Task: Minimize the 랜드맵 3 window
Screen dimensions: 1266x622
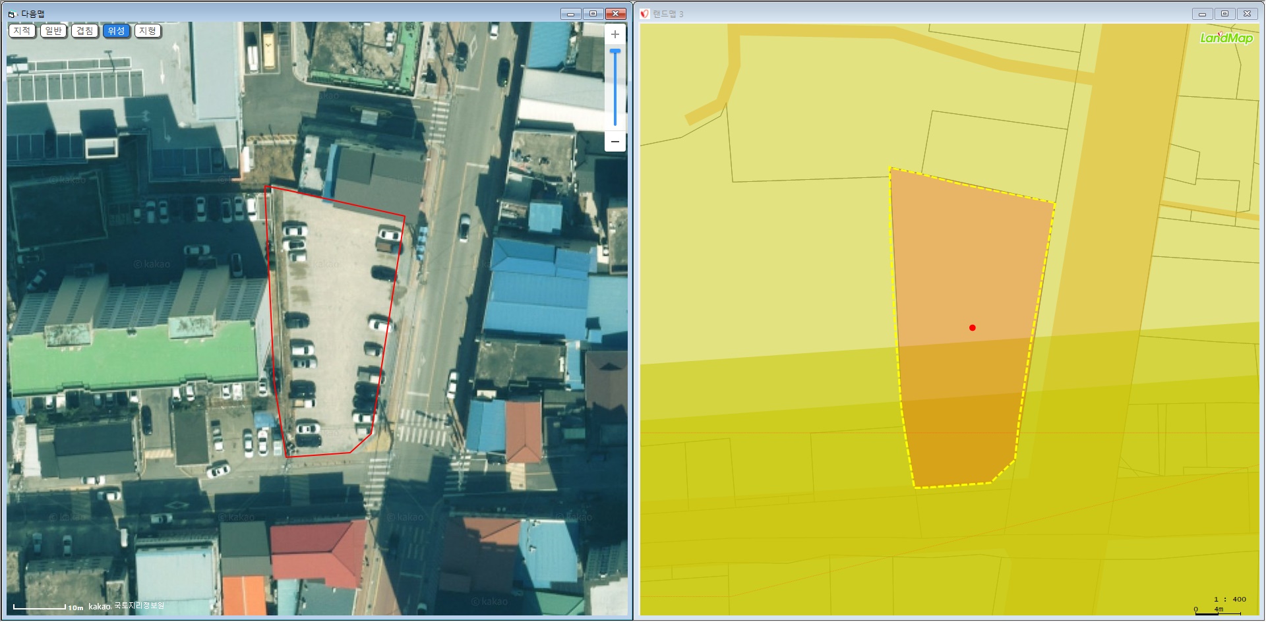Action: click(x=1202, y=14)
